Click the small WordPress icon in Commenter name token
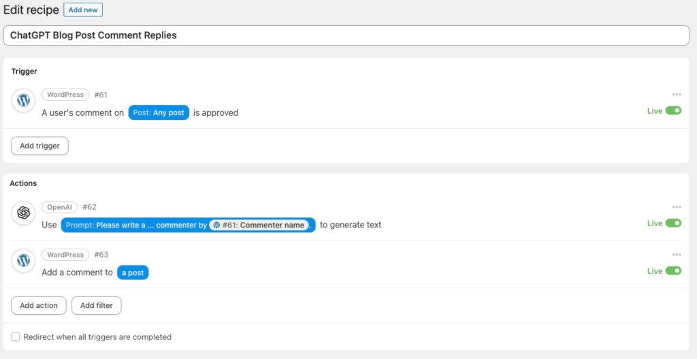The width and height of the screenshot is (697, 359). tap(216, 225)
